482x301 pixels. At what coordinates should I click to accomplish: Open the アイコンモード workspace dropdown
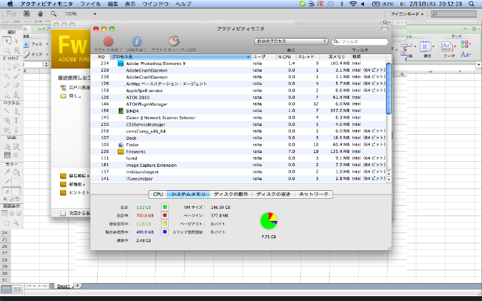pyautogui.click(x=407, y=14)
